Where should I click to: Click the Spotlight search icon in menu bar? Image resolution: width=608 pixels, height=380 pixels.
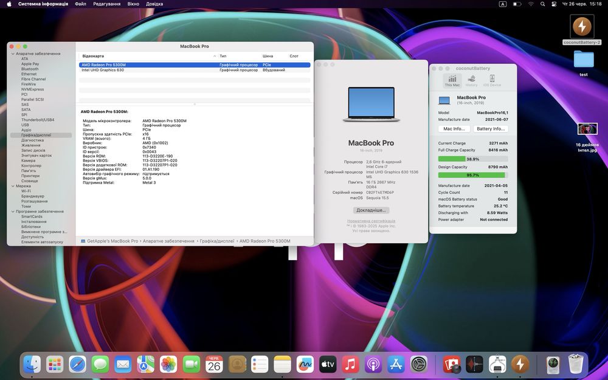pyautogui.click(x=542, y=4)
